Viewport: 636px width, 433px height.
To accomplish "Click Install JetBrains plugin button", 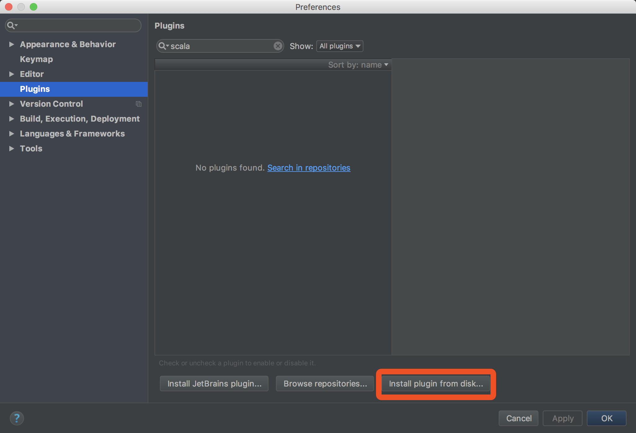I will click(214, 384).
